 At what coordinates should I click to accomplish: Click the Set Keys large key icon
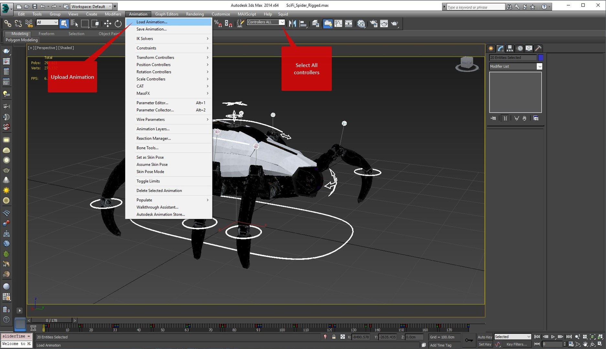coord(469,340)
